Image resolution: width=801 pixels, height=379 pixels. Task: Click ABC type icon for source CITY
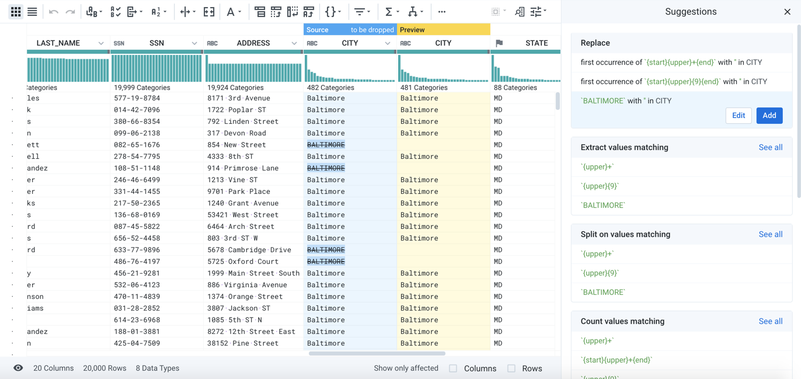coord(312,43)
